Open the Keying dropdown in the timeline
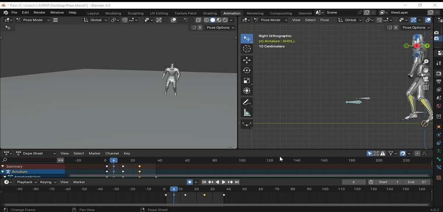 point(48,182)
